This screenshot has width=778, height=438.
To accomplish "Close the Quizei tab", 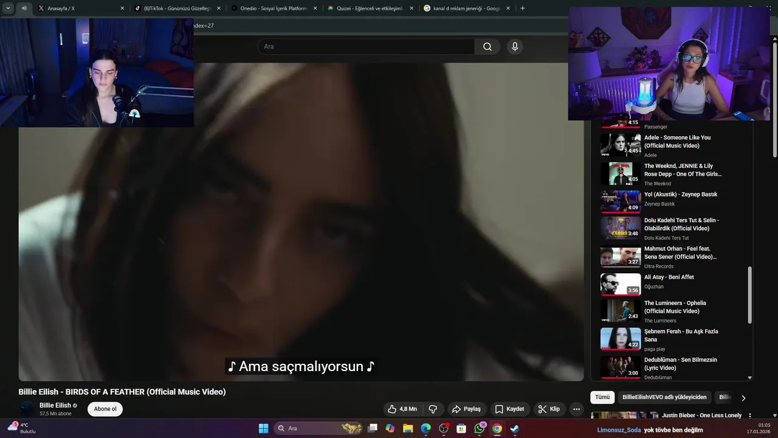I will point(411,9).
